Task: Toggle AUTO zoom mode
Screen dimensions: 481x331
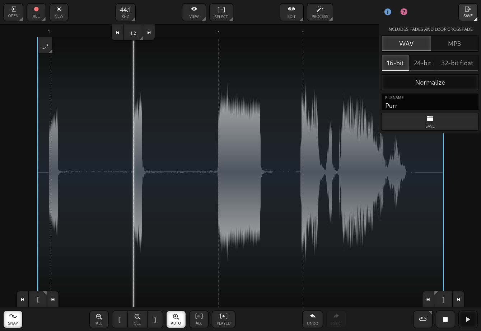Action: point(176,319)
